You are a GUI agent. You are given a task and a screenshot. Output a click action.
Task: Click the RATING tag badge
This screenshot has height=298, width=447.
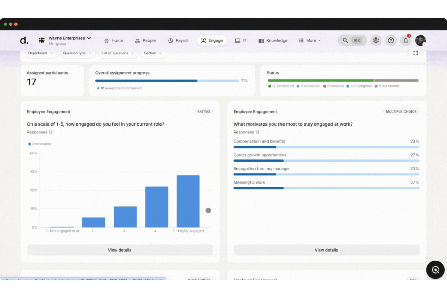coord(204,112)
